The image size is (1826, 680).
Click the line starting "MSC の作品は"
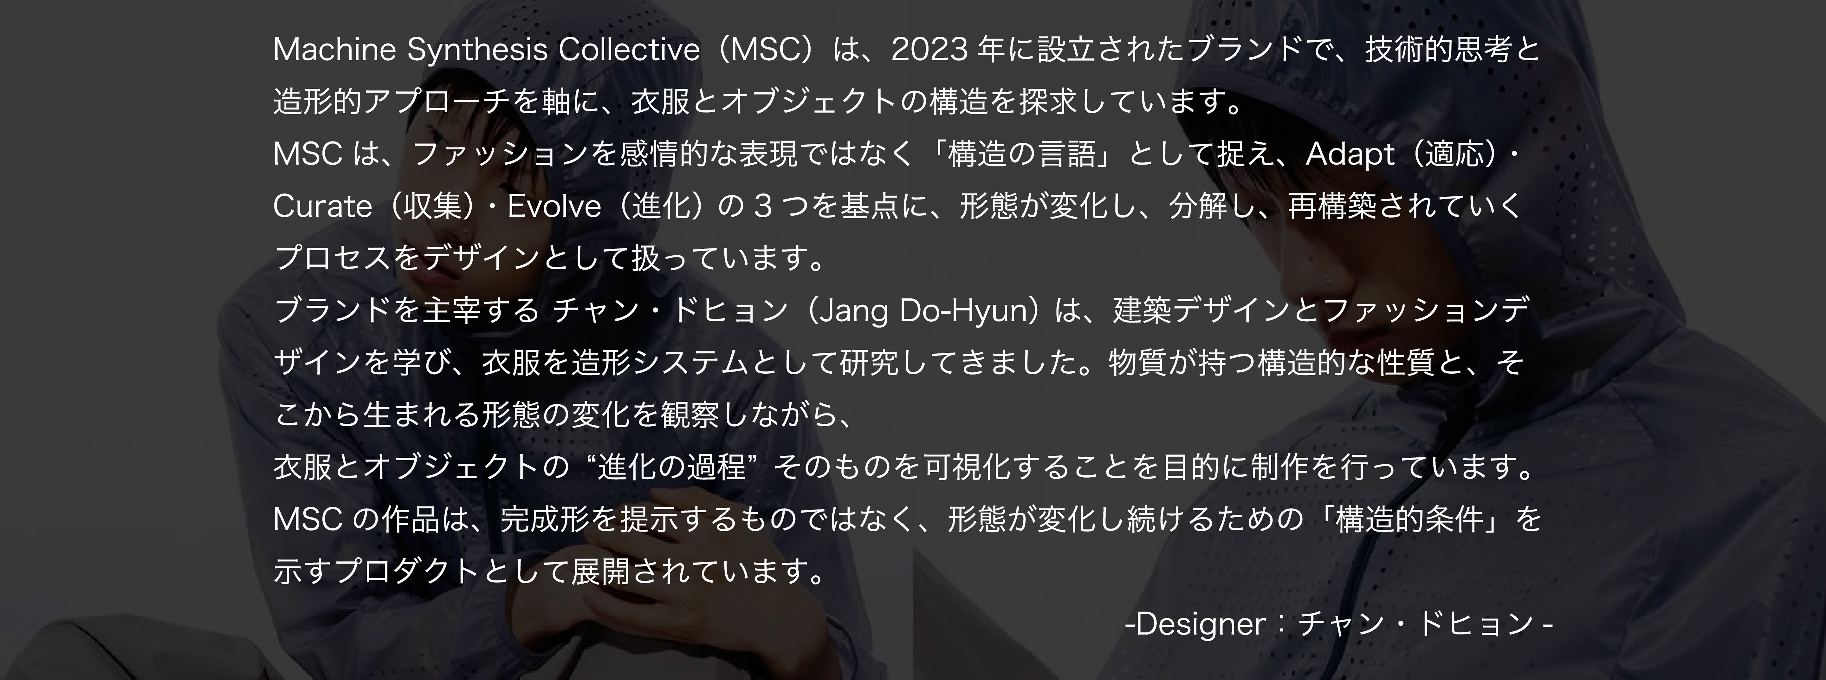(907, 520)
